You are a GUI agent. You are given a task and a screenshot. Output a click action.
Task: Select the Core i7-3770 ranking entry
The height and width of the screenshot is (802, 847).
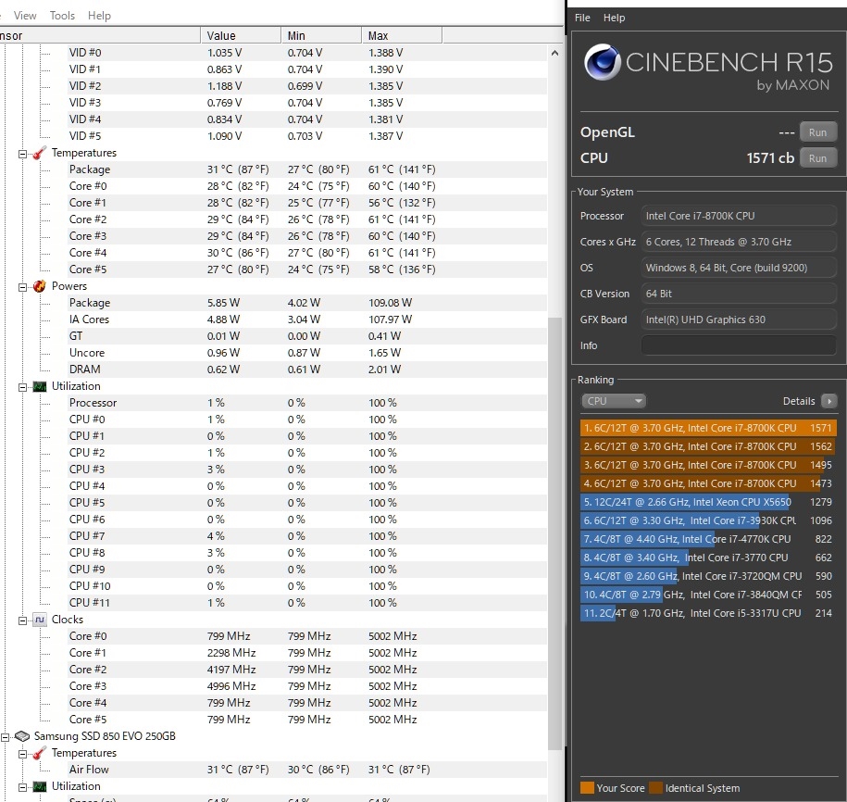[x=708, y=558]
